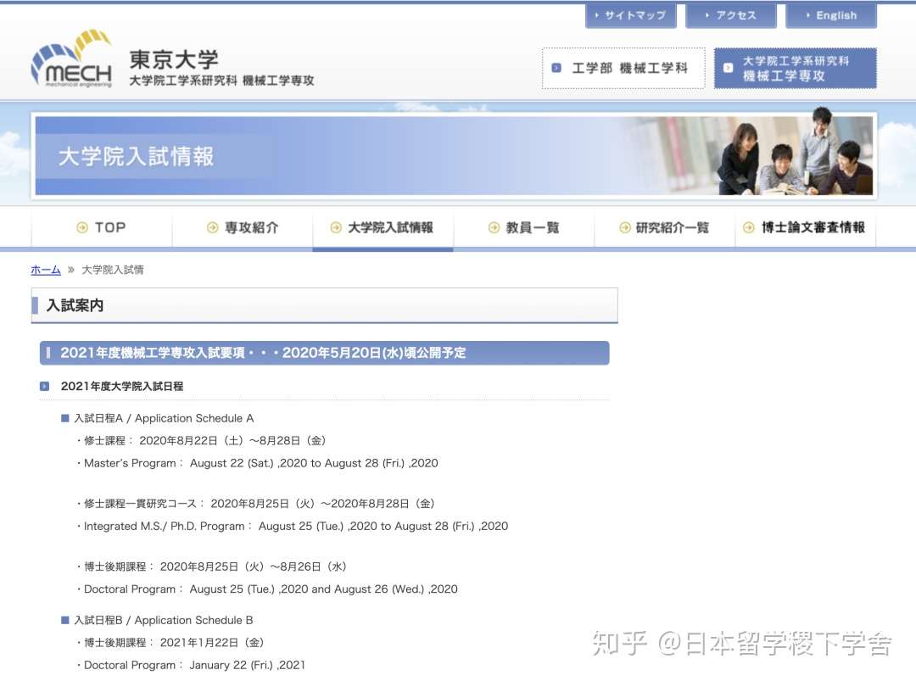Click the 2021年度機械工学専攻入試要項 banner
Viewport: 916px width, 681px height.
324,354
